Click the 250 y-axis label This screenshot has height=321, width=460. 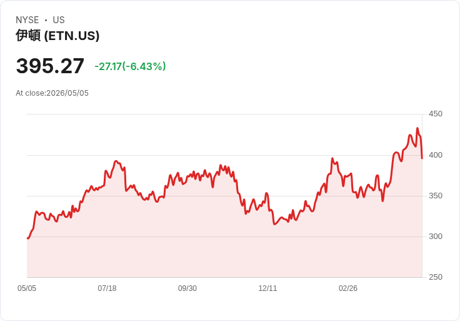[x=436, y=277]
